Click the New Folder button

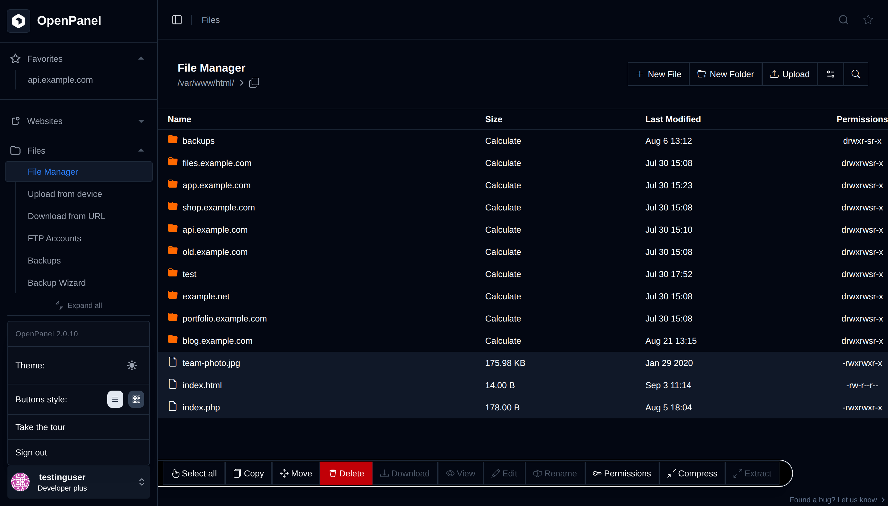click(726, 74)
